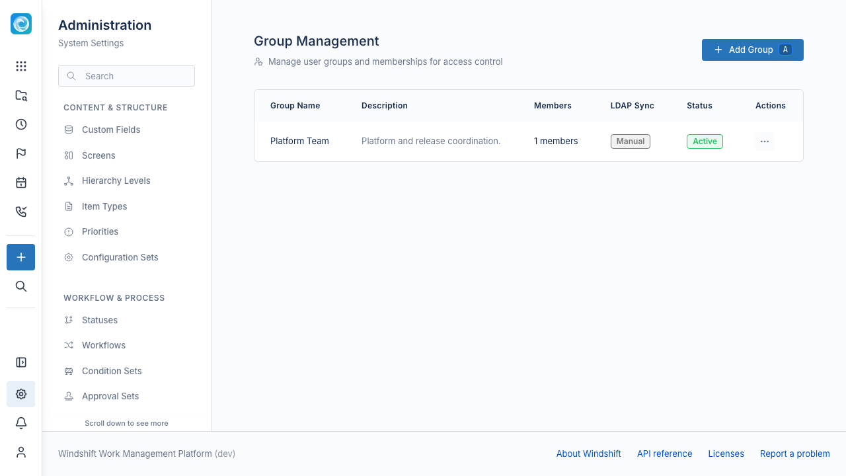Open Approval Sets in the sidebar

coord(126,396)
